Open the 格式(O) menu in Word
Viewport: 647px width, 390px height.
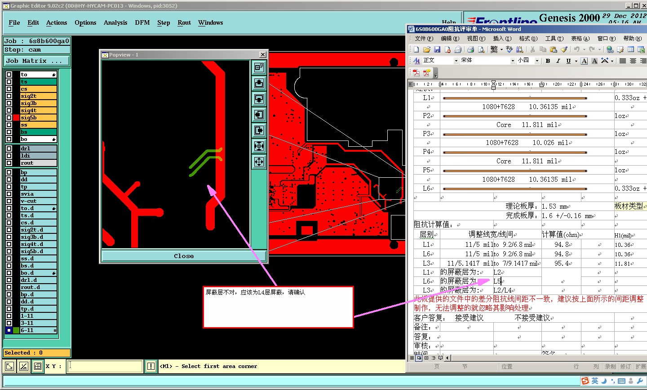pyautogui.click(x=528, y=39)
